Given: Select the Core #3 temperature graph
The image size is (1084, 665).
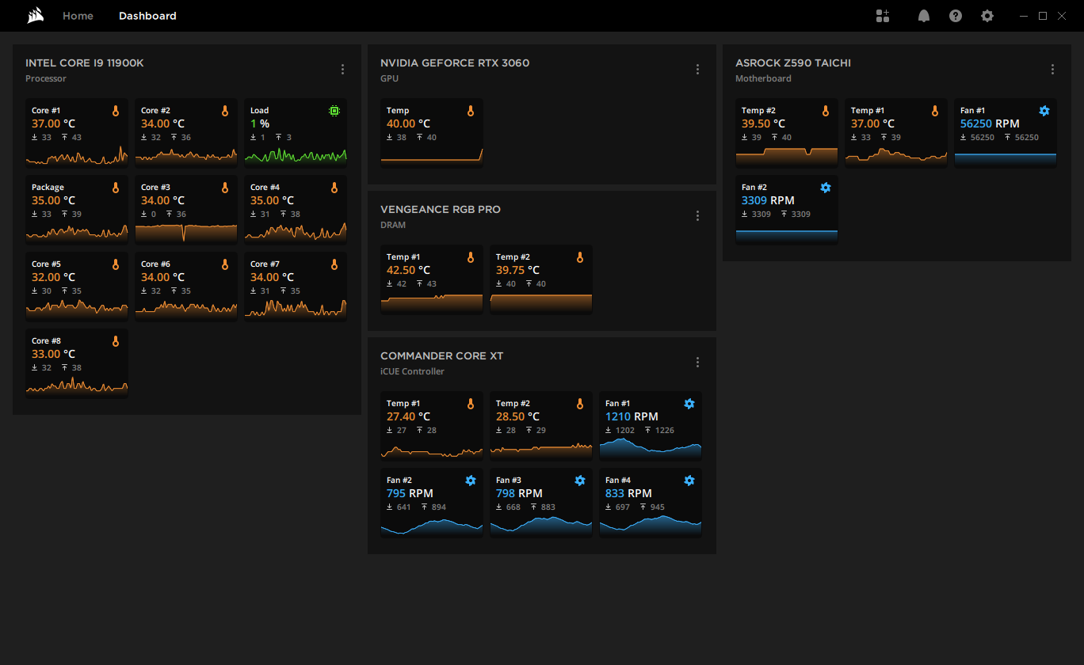Looking at the screenshot, I should pyautogui.click(x=186, y=232).
